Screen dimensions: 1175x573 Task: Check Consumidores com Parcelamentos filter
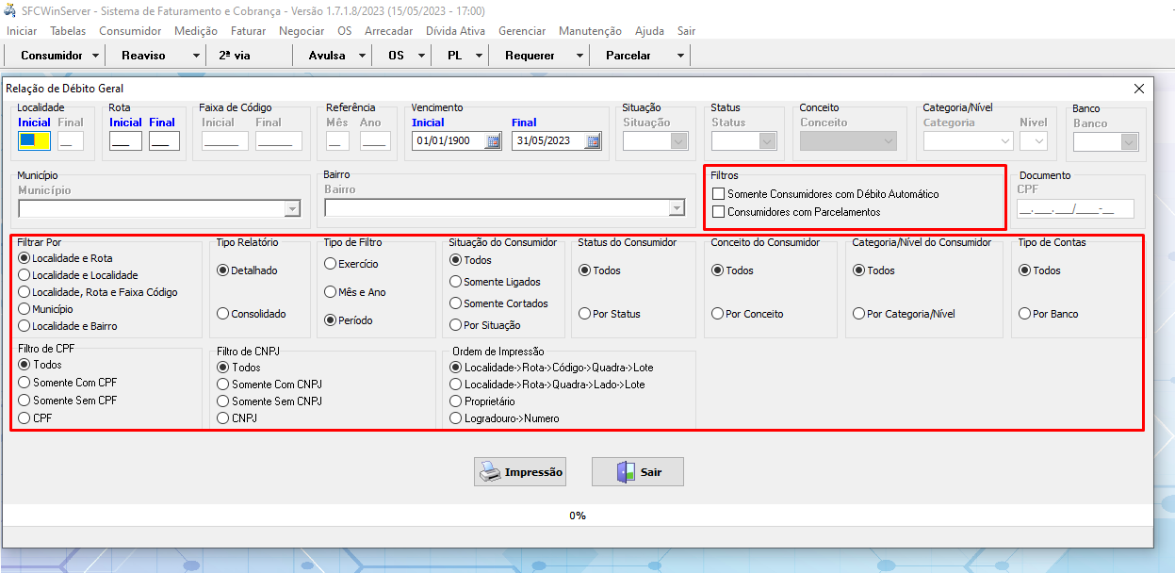pyautogui.click(x=719, y=212)
